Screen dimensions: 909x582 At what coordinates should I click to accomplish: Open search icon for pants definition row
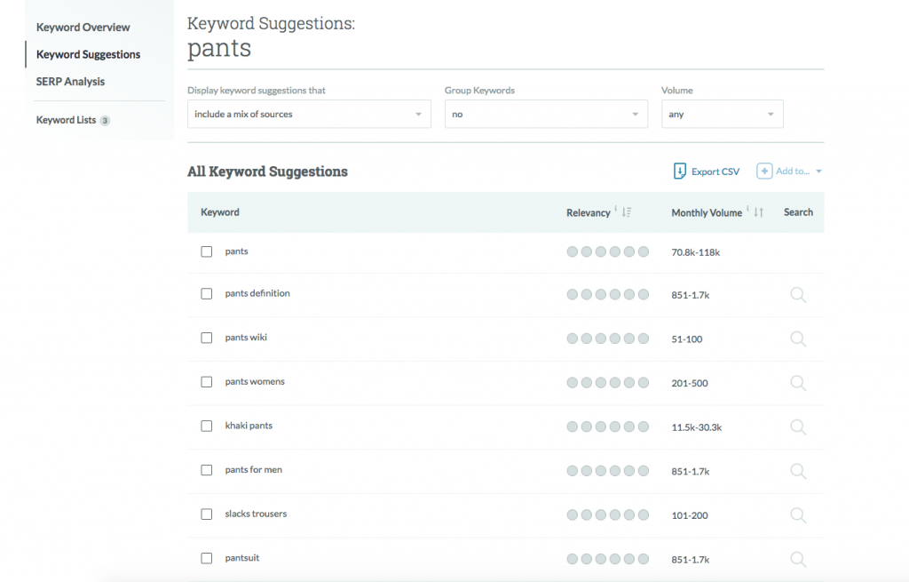pyautogui.click(x=797, y=294)
